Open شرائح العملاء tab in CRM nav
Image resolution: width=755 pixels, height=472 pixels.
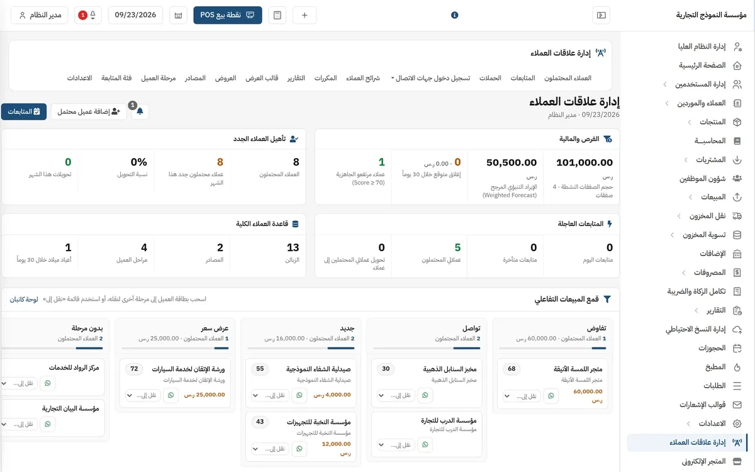click(x=363, y=78)
